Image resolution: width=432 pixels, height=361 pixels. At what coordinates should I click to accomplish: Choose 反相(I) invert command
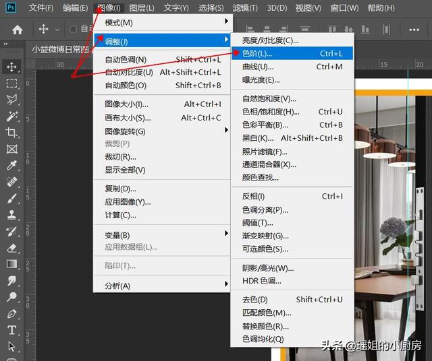[x=292, y=196]
